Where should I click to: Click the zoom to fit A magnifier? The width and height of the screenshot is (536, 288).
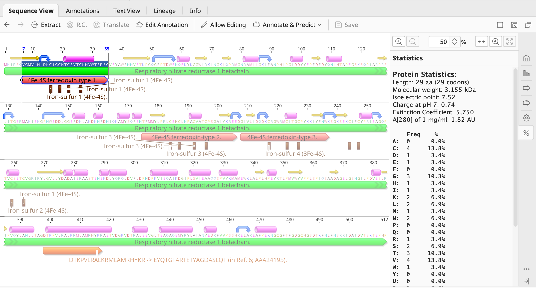495,41
